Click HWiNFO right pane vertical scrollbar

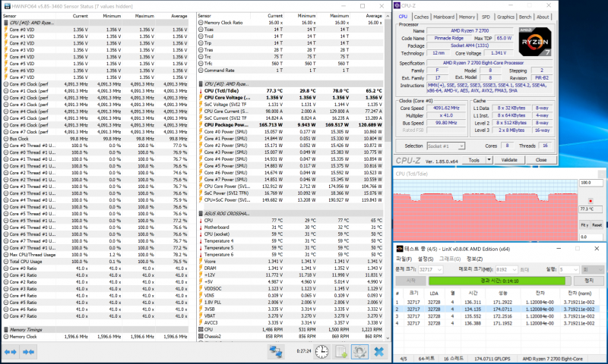point(388,177)
